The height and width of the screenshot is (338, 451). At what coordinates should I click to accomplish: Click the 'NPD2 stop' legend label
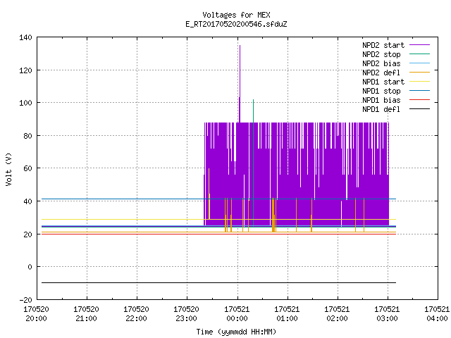click(x=381, y=54)
